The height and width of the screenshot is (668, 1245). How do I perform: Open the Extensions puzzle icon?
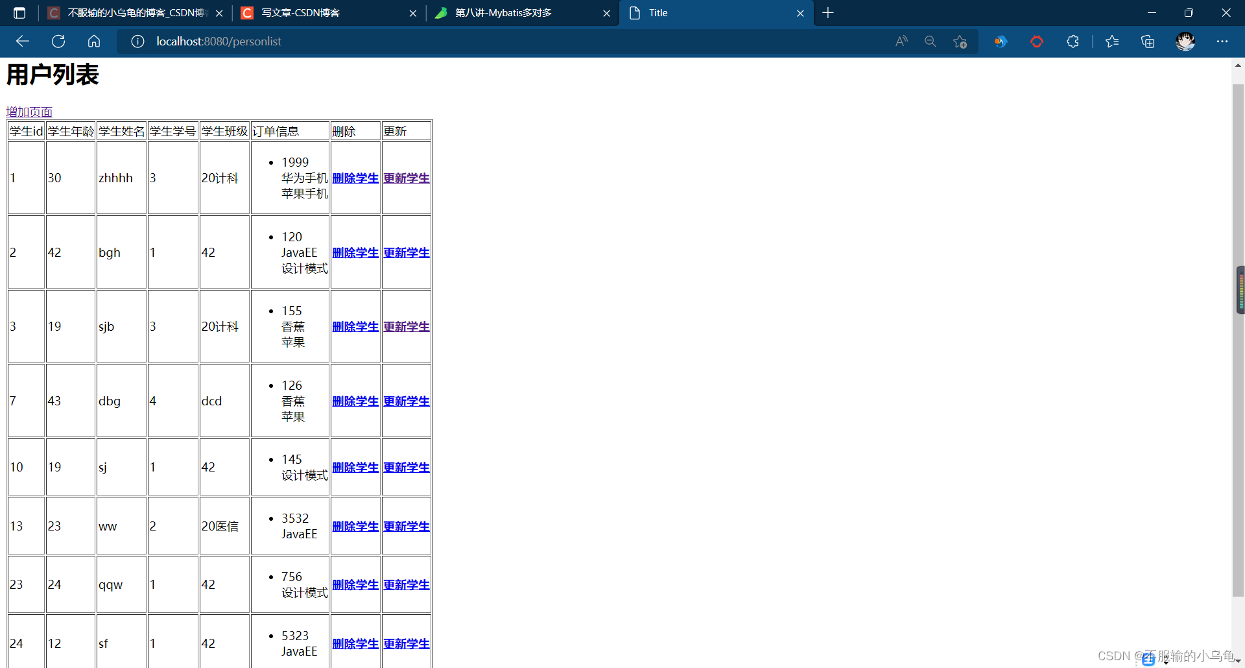1073,42
